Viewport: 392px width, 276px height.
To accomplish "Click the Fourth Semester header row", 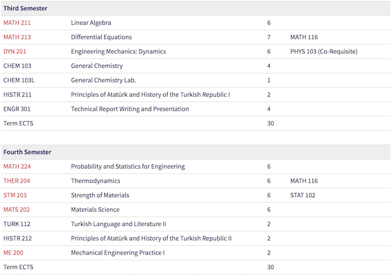I will pos(196,152).
